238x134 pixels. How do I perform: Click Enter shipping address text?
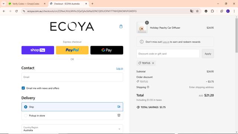click(202, 87)
